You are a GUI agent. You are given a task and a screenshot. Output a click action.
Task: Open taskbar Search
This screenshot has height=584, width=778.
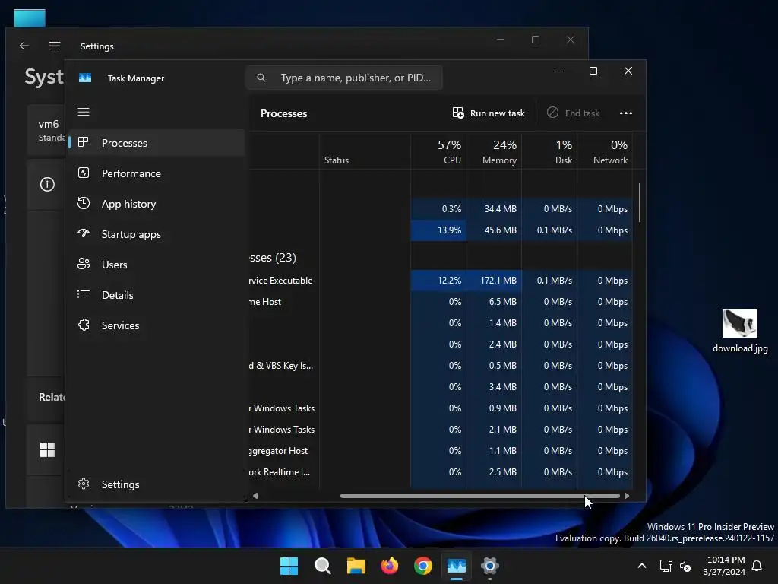coord(322,566)
